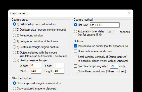The width and height of the screenshot is (142, 92).
Task: Click the "Capture method:" group label
Action: 83,20
